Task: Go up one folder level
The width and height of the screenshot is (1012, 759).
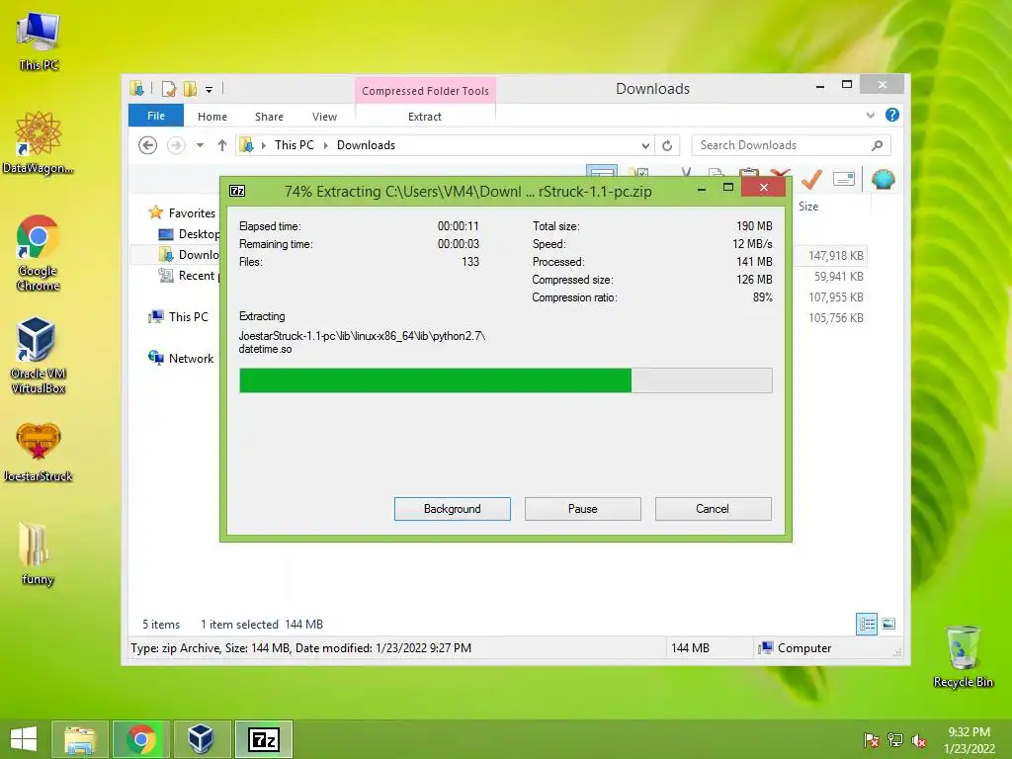Action: click(x=222, y=145)
